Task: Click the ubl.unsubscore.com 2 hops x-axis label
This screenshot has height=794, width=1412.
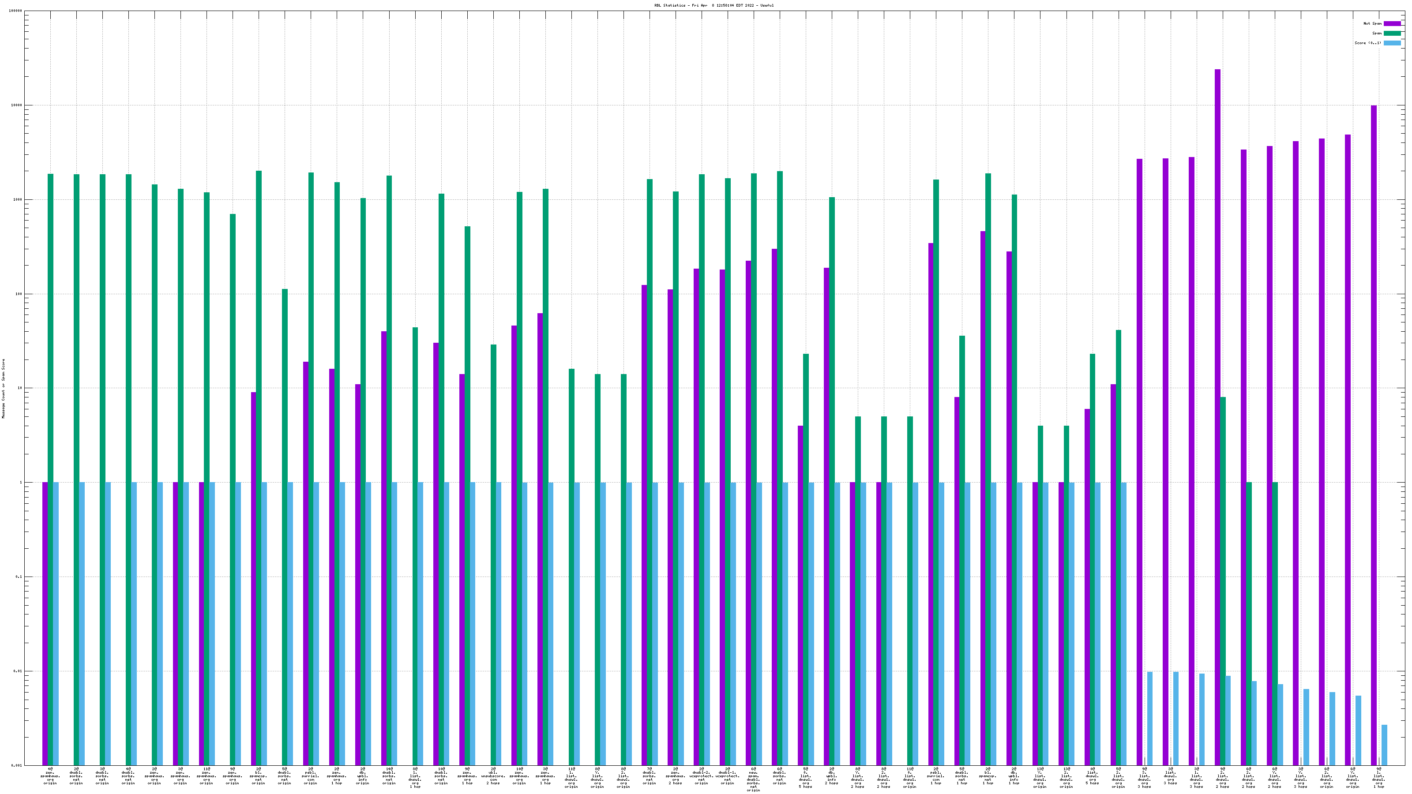Action: click(x=493, y=776)
